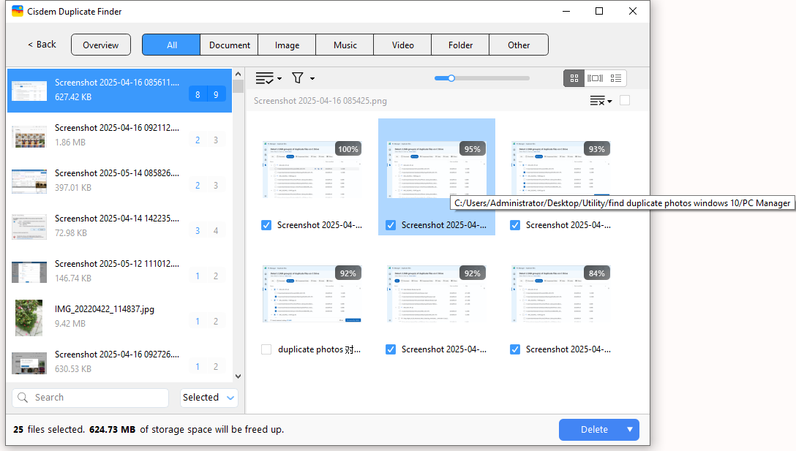Go Back to the previous screen
The height and width of the screenshot is (451, 796).
point(42,45)
